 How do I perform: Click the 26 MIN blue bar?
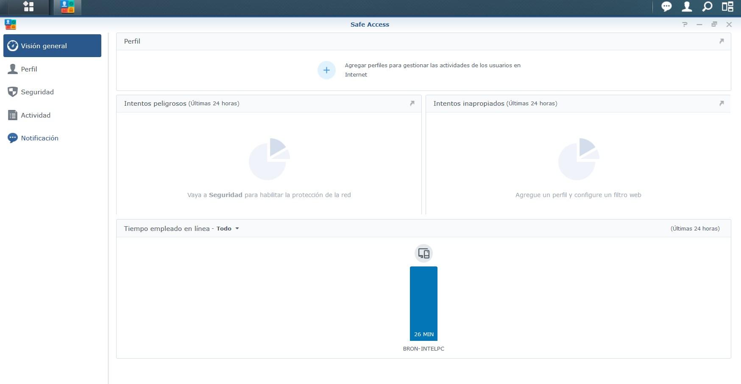coord(423,304)
